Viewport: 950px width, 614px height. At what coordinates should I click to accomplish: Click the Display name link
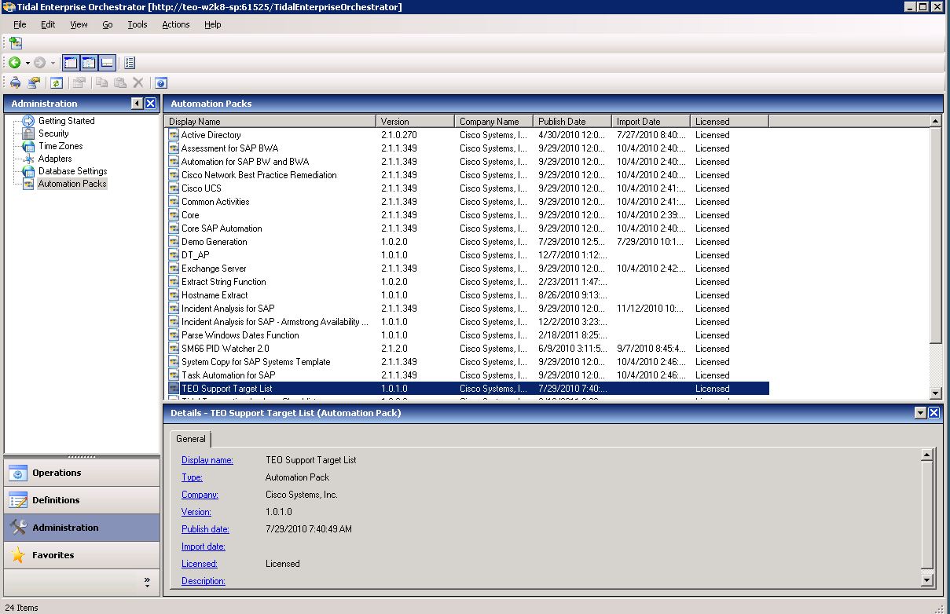click(207, 460)
